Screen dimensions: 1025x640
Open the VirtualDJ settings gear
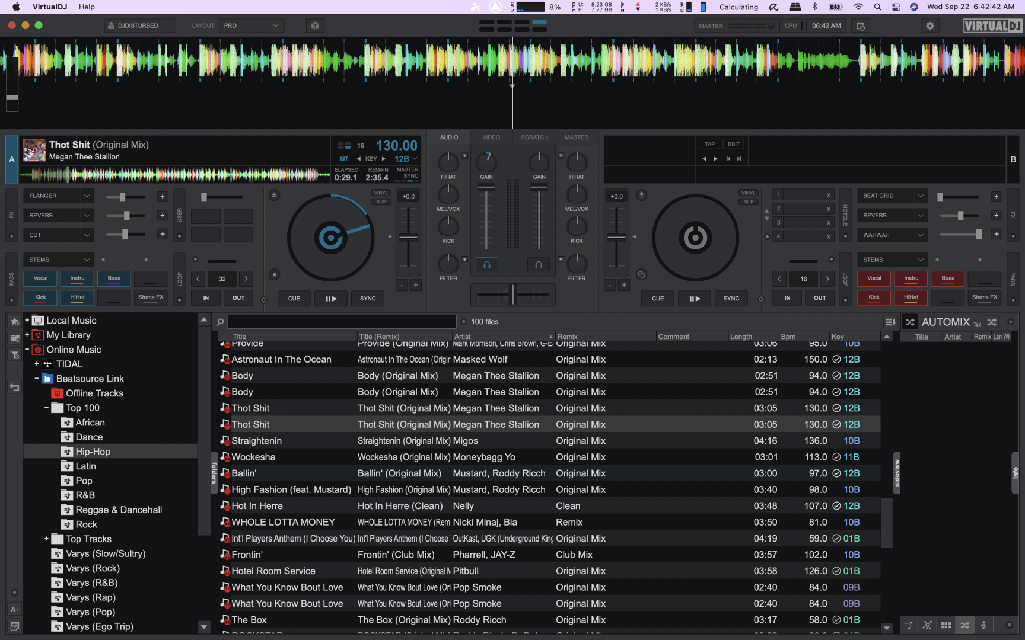tap(929, 25)
